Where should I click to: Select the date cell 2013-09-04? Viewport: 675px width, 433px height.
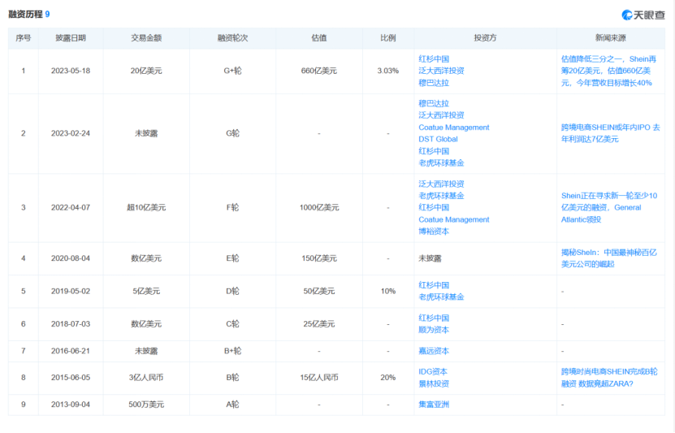click(71, 405)
